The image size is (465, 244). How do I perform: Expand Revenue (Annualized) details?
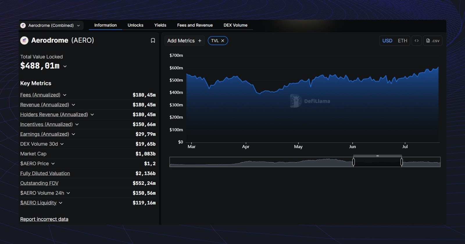[73, 105]
